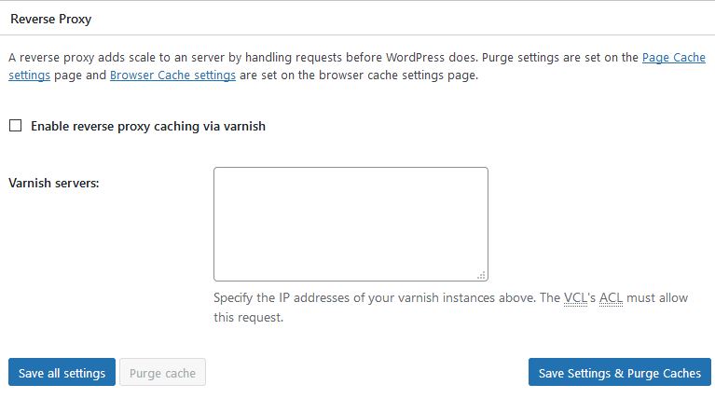
Task: Focus the Varnish servers text area
Action: 351,224
